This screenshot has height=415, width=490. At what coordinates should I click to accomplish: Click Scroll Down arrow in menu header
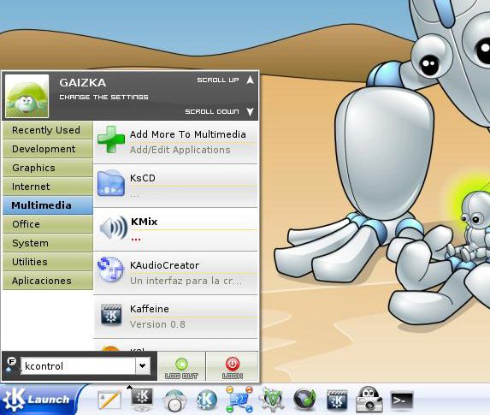click(x=250, y=111)
